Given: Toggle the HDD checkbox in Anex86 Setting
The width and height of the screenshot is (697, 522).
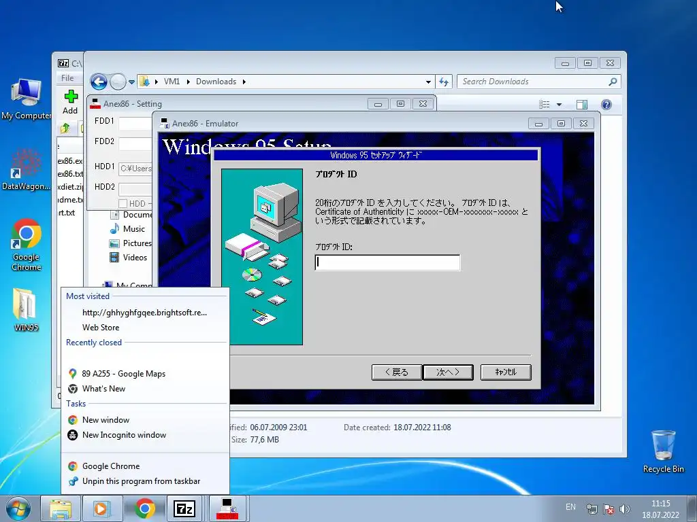Looking at the screenshot, I should click(123, 204).
